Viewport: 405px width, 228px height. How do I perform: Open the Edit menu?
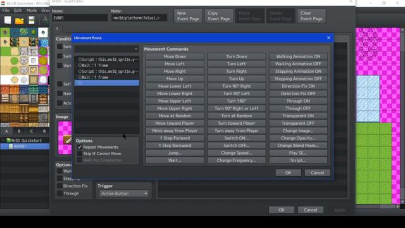[x=18, y=10]
